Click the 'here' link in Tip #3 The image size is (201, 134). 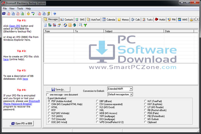[25, 79]
